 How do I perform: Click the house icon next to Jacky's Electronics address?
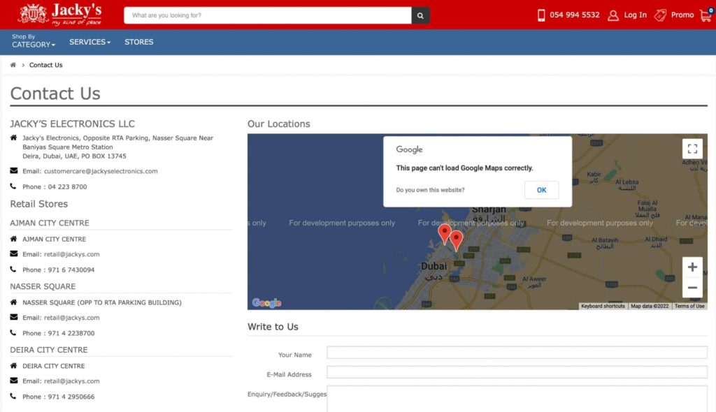[x=14, y=138]
